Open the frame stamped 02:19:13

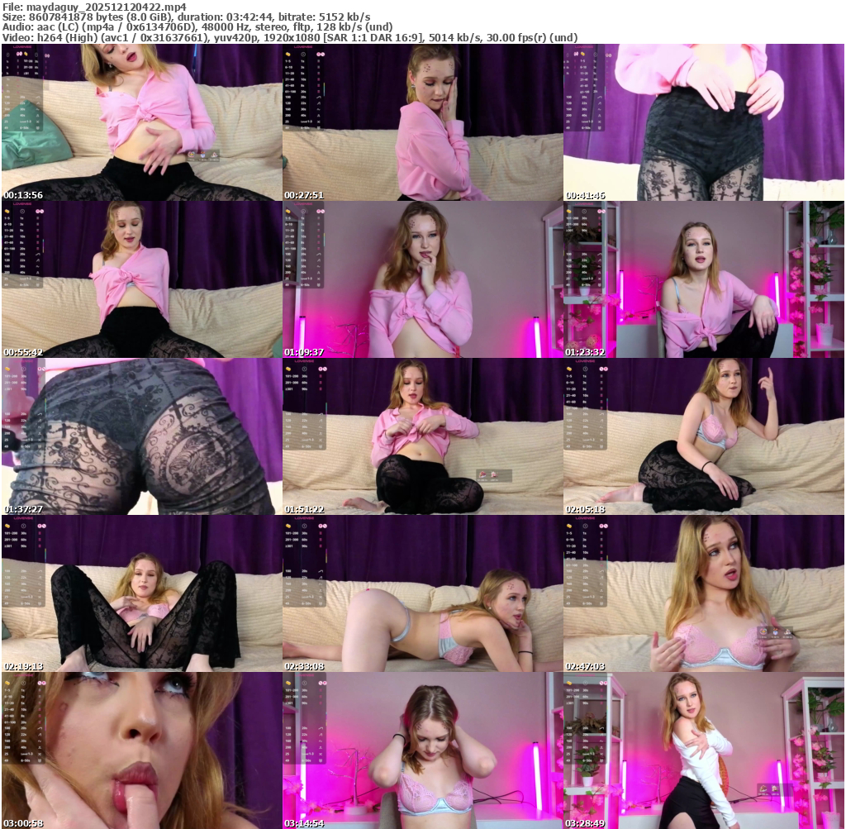(x=141, y=593)
